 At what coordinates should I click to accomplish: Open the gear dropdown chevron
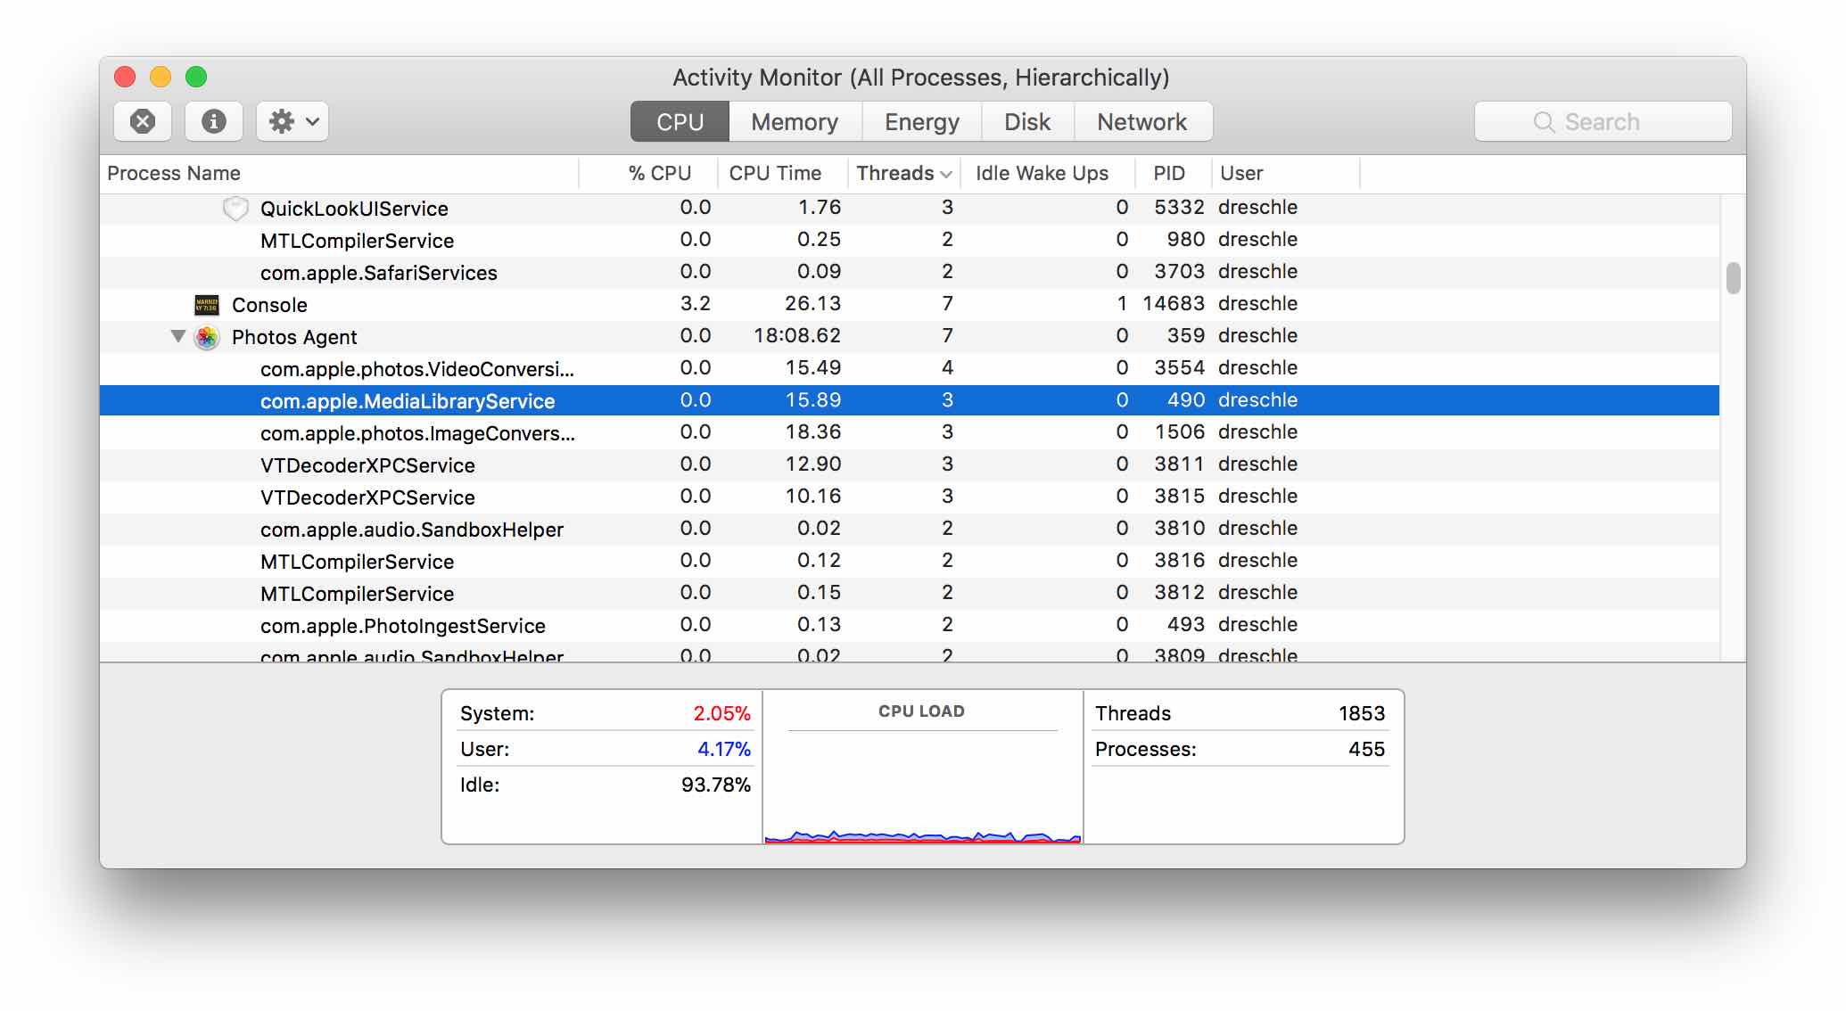(x=312, y=121)
